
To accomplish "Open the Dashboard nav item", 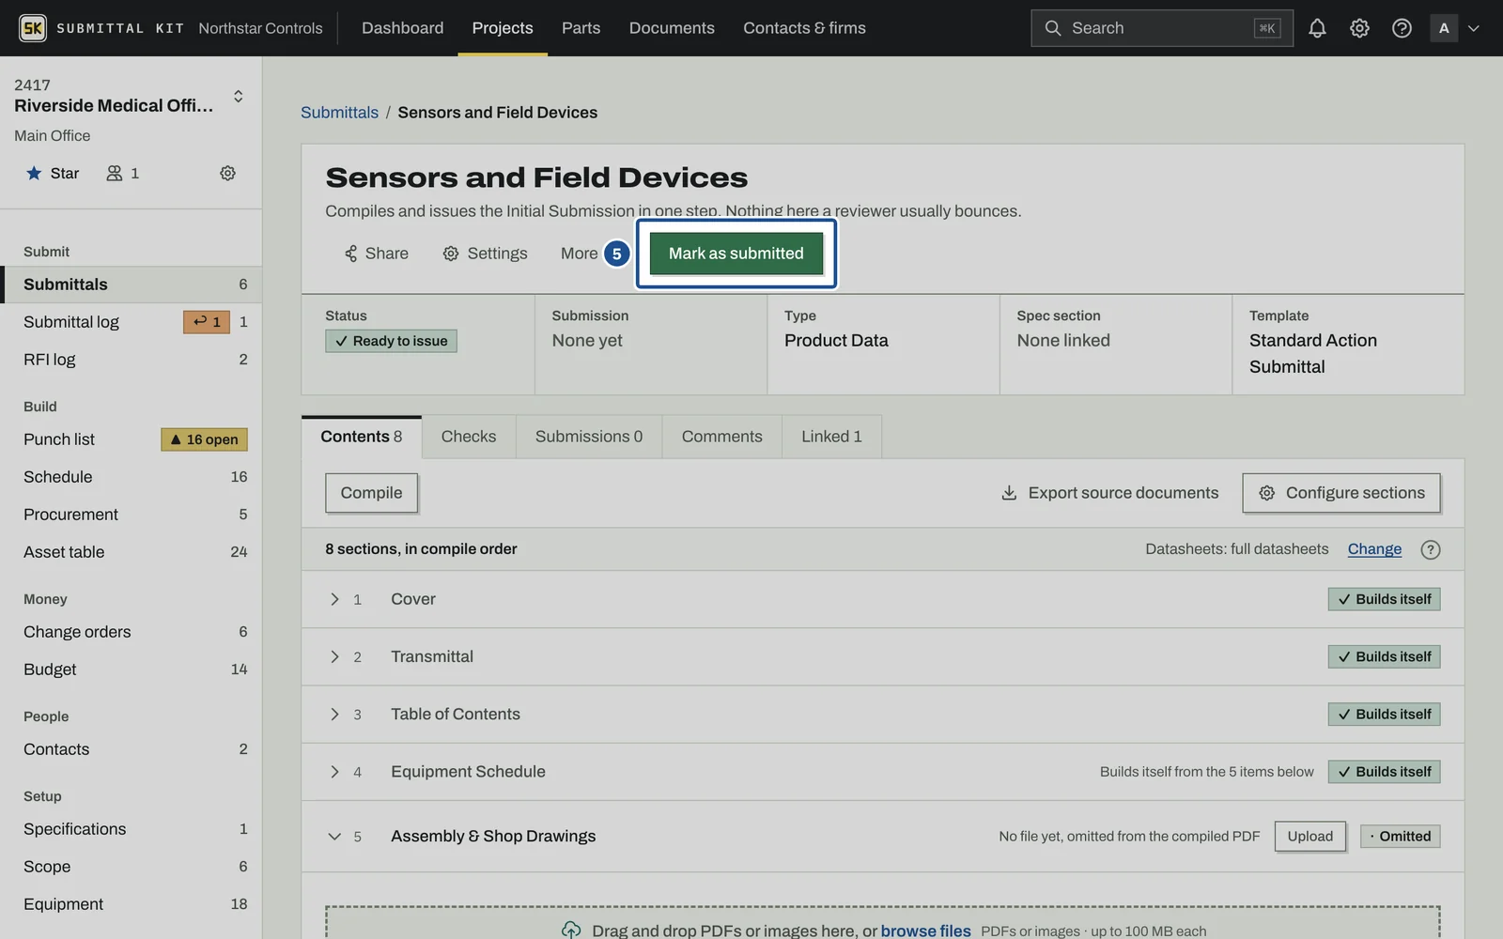I will (x=403, y=28).
